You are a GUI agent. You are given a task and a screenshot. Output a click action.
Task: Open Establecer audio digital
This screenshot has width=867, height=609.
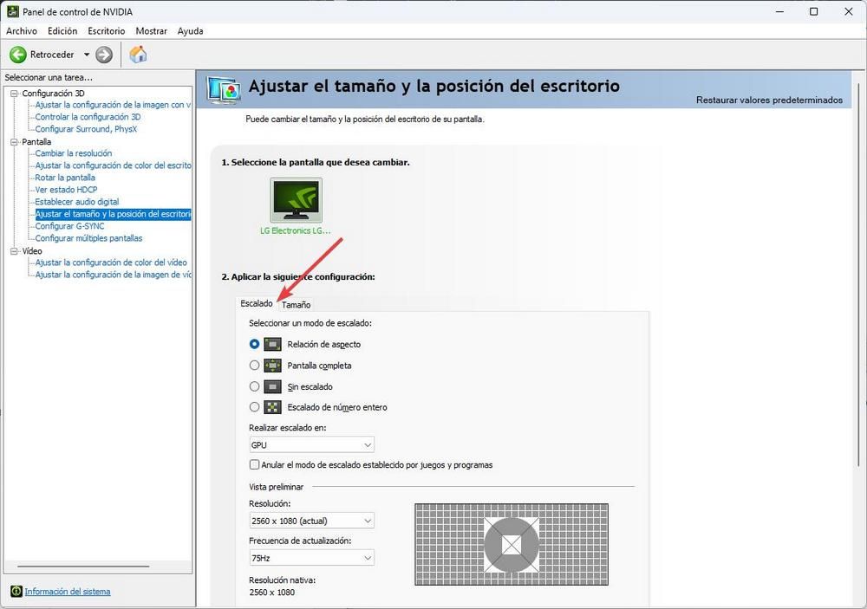[x=77, y=202]
